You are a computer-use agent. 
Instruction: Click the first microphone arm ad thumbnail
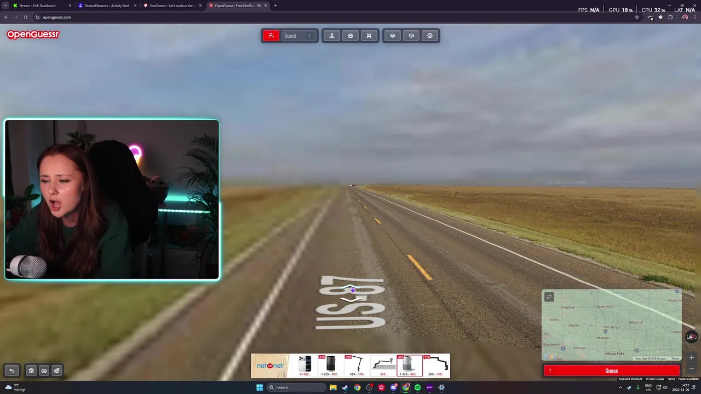356,366
